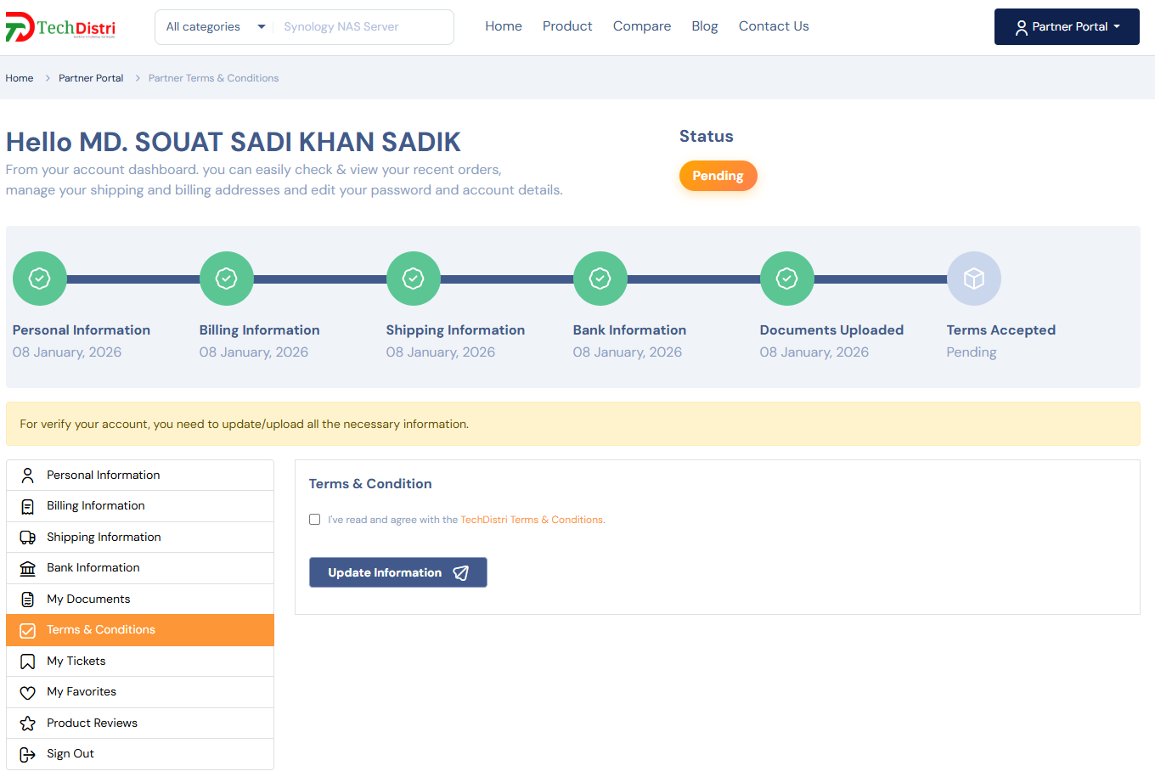Expand the Partner Portal dropdown button
This screenshot has height=777, width=1155.
click(1067, 27)
